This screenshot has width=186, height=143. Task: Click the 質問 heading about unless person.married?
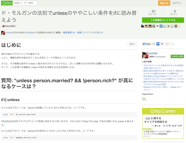coord(67,83)
